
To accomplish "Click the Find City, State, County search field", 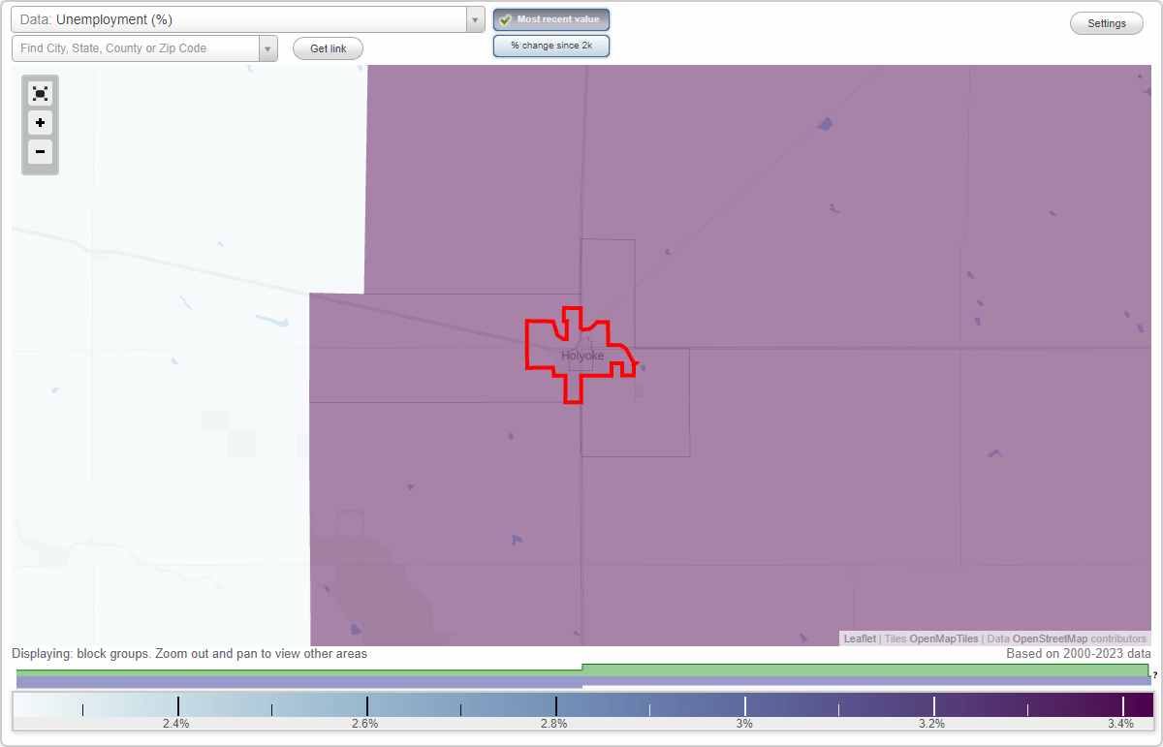I will (x=135, y=48).
